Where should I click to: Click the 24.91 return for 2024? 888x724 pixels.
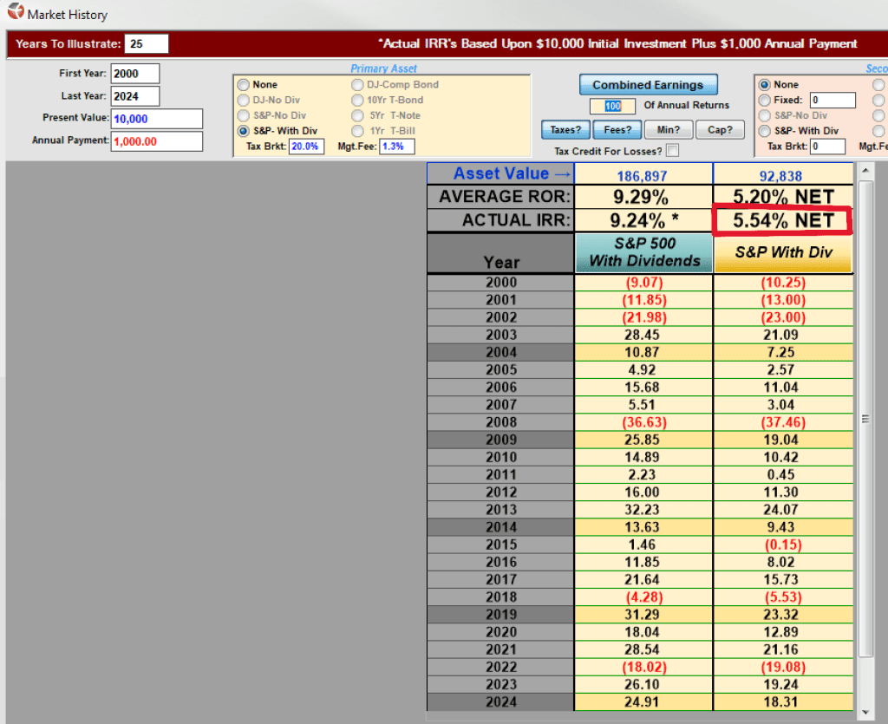[644, 702]
